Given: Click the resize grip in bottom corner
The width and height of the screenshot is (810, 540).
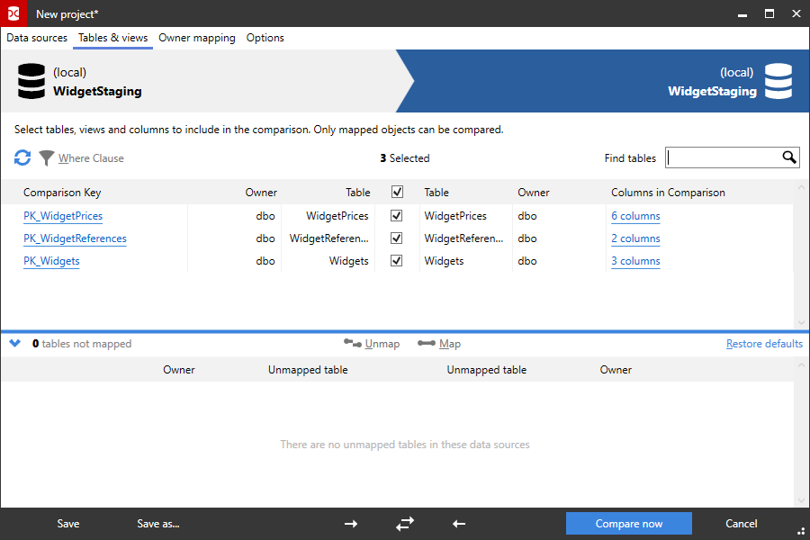Looking at the screenshot, I should [803, 533].
